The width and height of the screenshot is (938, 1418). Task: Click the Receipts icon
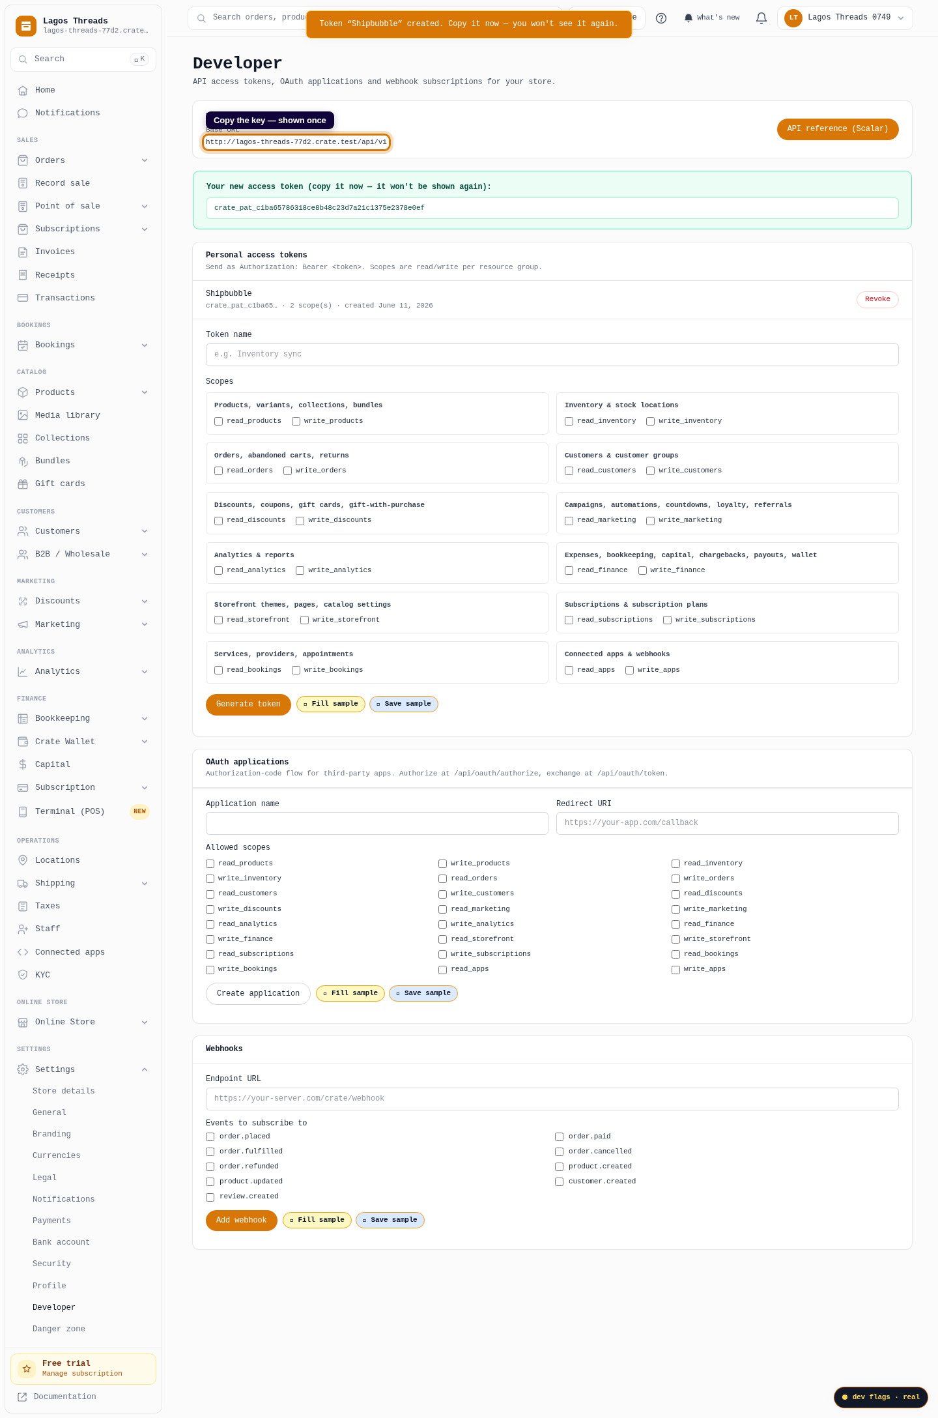click(x=23, y=275)
